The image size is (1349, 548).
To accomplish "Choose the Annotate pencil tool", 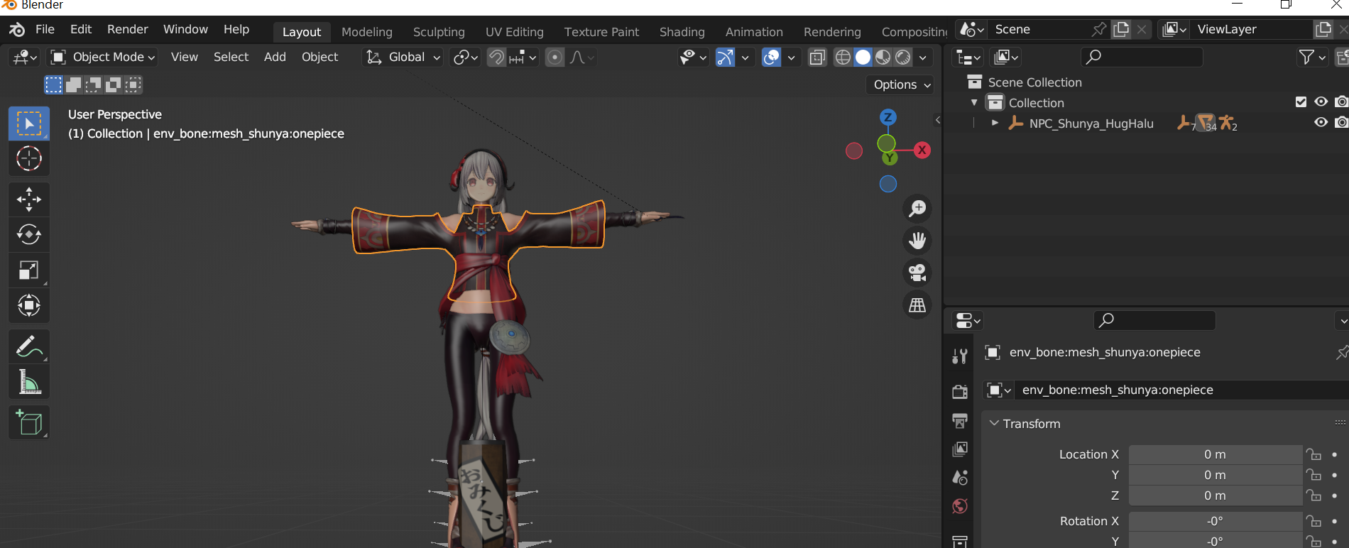I will click(x=29, y=346).
